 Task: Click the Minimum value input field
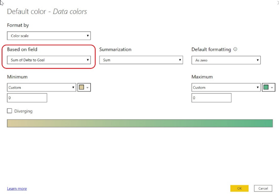tap(27, 98)
